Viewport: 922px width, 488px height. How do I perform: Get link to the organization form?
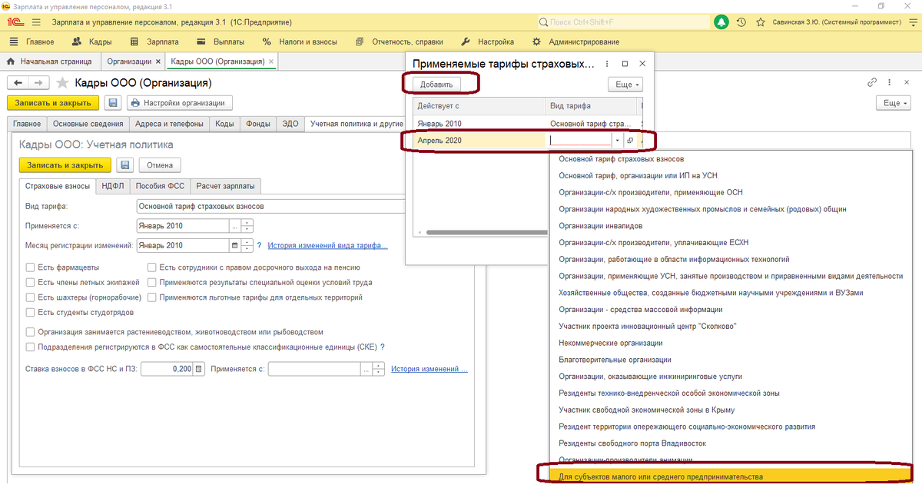pos(872,82)
